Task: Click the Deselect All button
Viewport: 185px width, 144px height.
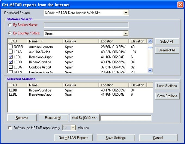Action: click(x=167, y=50)
